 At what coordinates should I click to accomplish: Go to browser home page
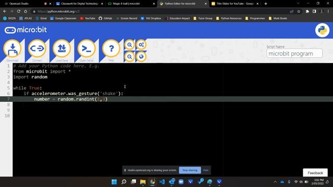click(x=25, y=11)
